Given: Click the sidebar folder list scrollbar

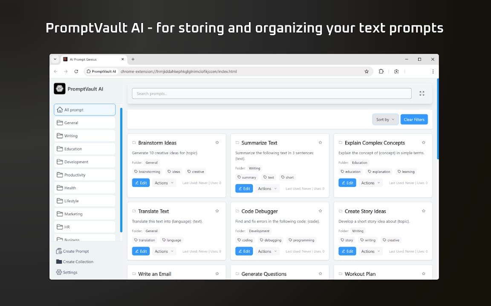Looking at the screenshot, I should point(121,170).
